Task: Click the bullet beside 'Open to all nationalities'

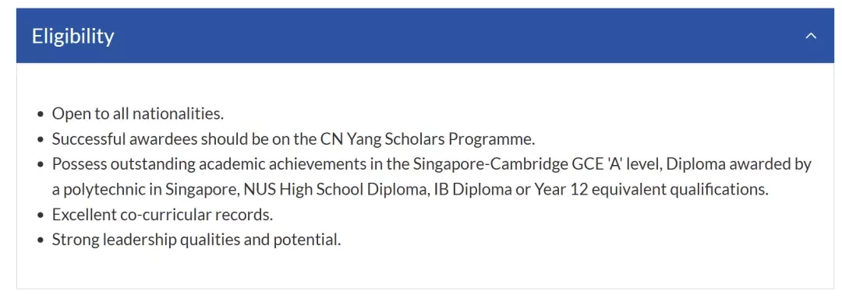Action: [41, 114]
